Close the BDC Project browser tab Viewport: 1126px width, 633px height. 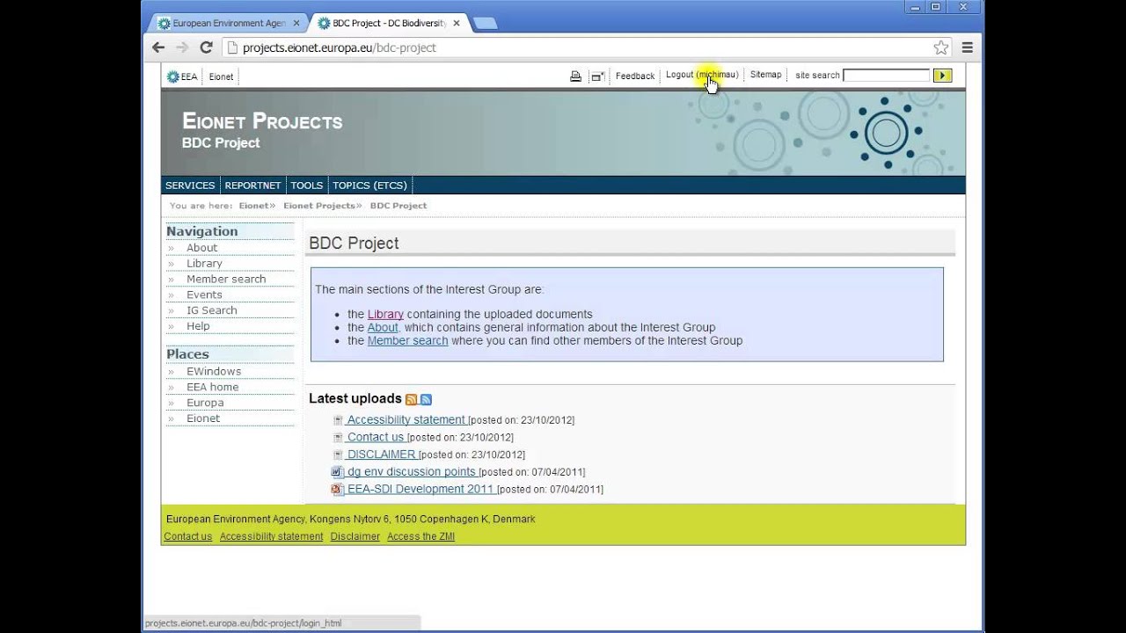pyautogui.click(x=457, y=23)
